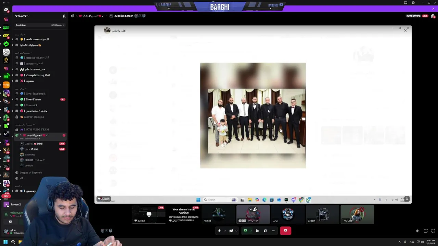Expand chevron on center participant tile
Screen dimensions: 438x246
(x=250, y=209)
